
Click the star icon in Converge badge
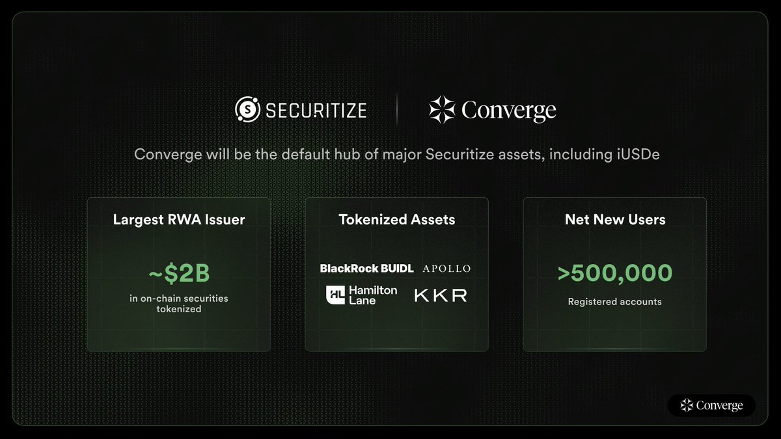[687, 405]
